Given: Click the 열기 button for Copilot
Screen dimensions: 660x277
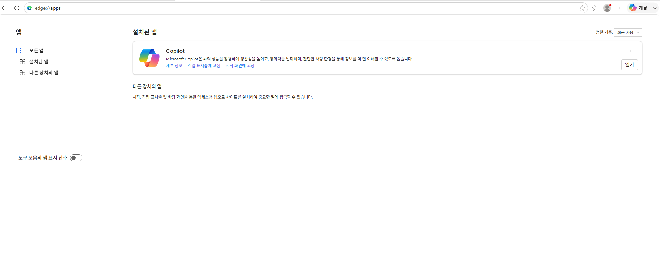Looking at the screenshot, I should 630,65.
